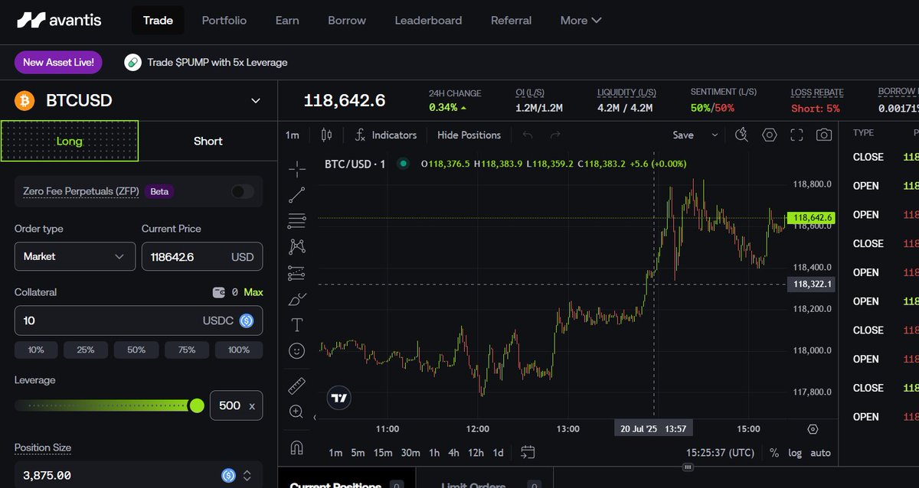Select the zoom in tool
The image size is (919, 488).
point(296,412)
